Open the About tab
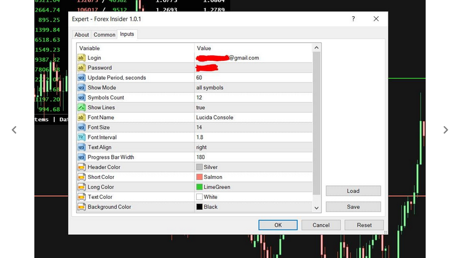The width and height of the screenshot is (460, 258). pyautogui.click(x=82, y=34)
